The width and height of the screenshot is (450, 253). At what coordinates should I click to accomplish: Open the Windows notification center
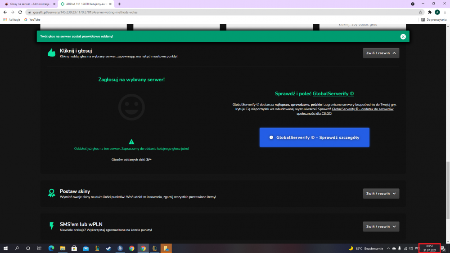pos(444,249)
